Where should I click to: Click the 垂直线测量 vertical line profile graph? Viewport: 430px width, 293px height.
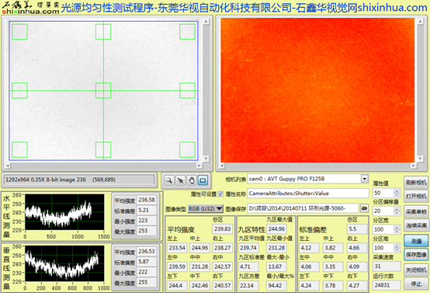64,264
